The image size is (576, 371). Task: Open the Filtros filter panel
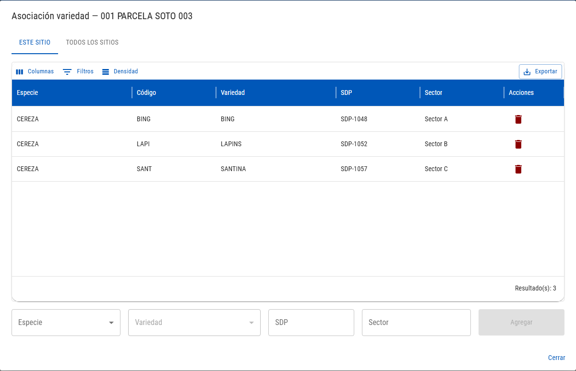point(78,71)
